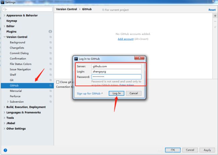Expand the JRebel section

[4, 123]
